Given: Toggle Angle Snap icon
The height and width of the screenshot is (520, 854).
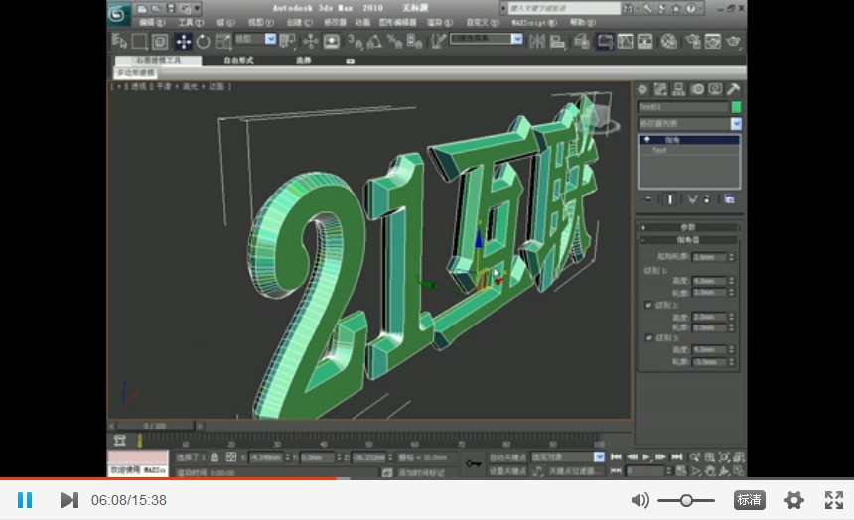Looking at the screenshot, I should coord(374,41).
